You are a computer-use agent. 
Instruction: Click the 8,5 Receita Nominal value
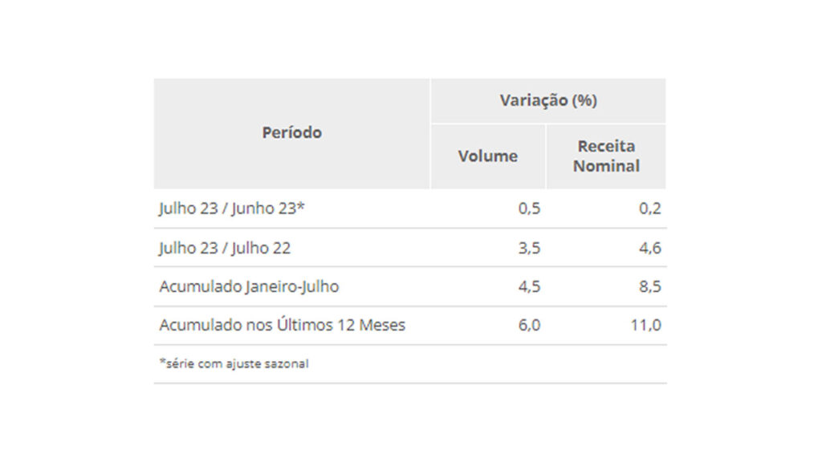tap(651, 286)
